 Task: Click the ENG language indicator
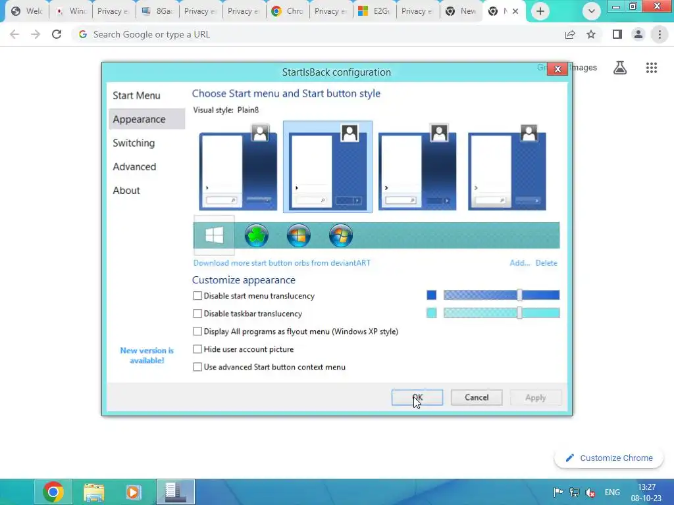coord(612,492)
